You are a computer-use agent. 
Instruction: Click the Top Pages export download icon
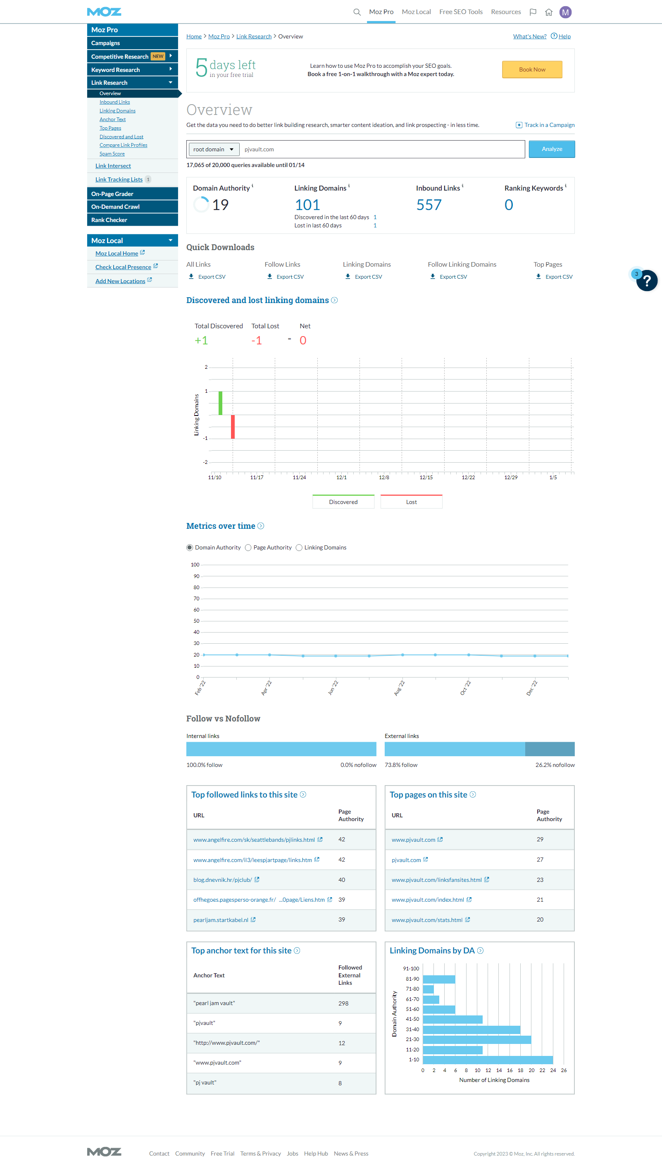[x=538, y=277]
